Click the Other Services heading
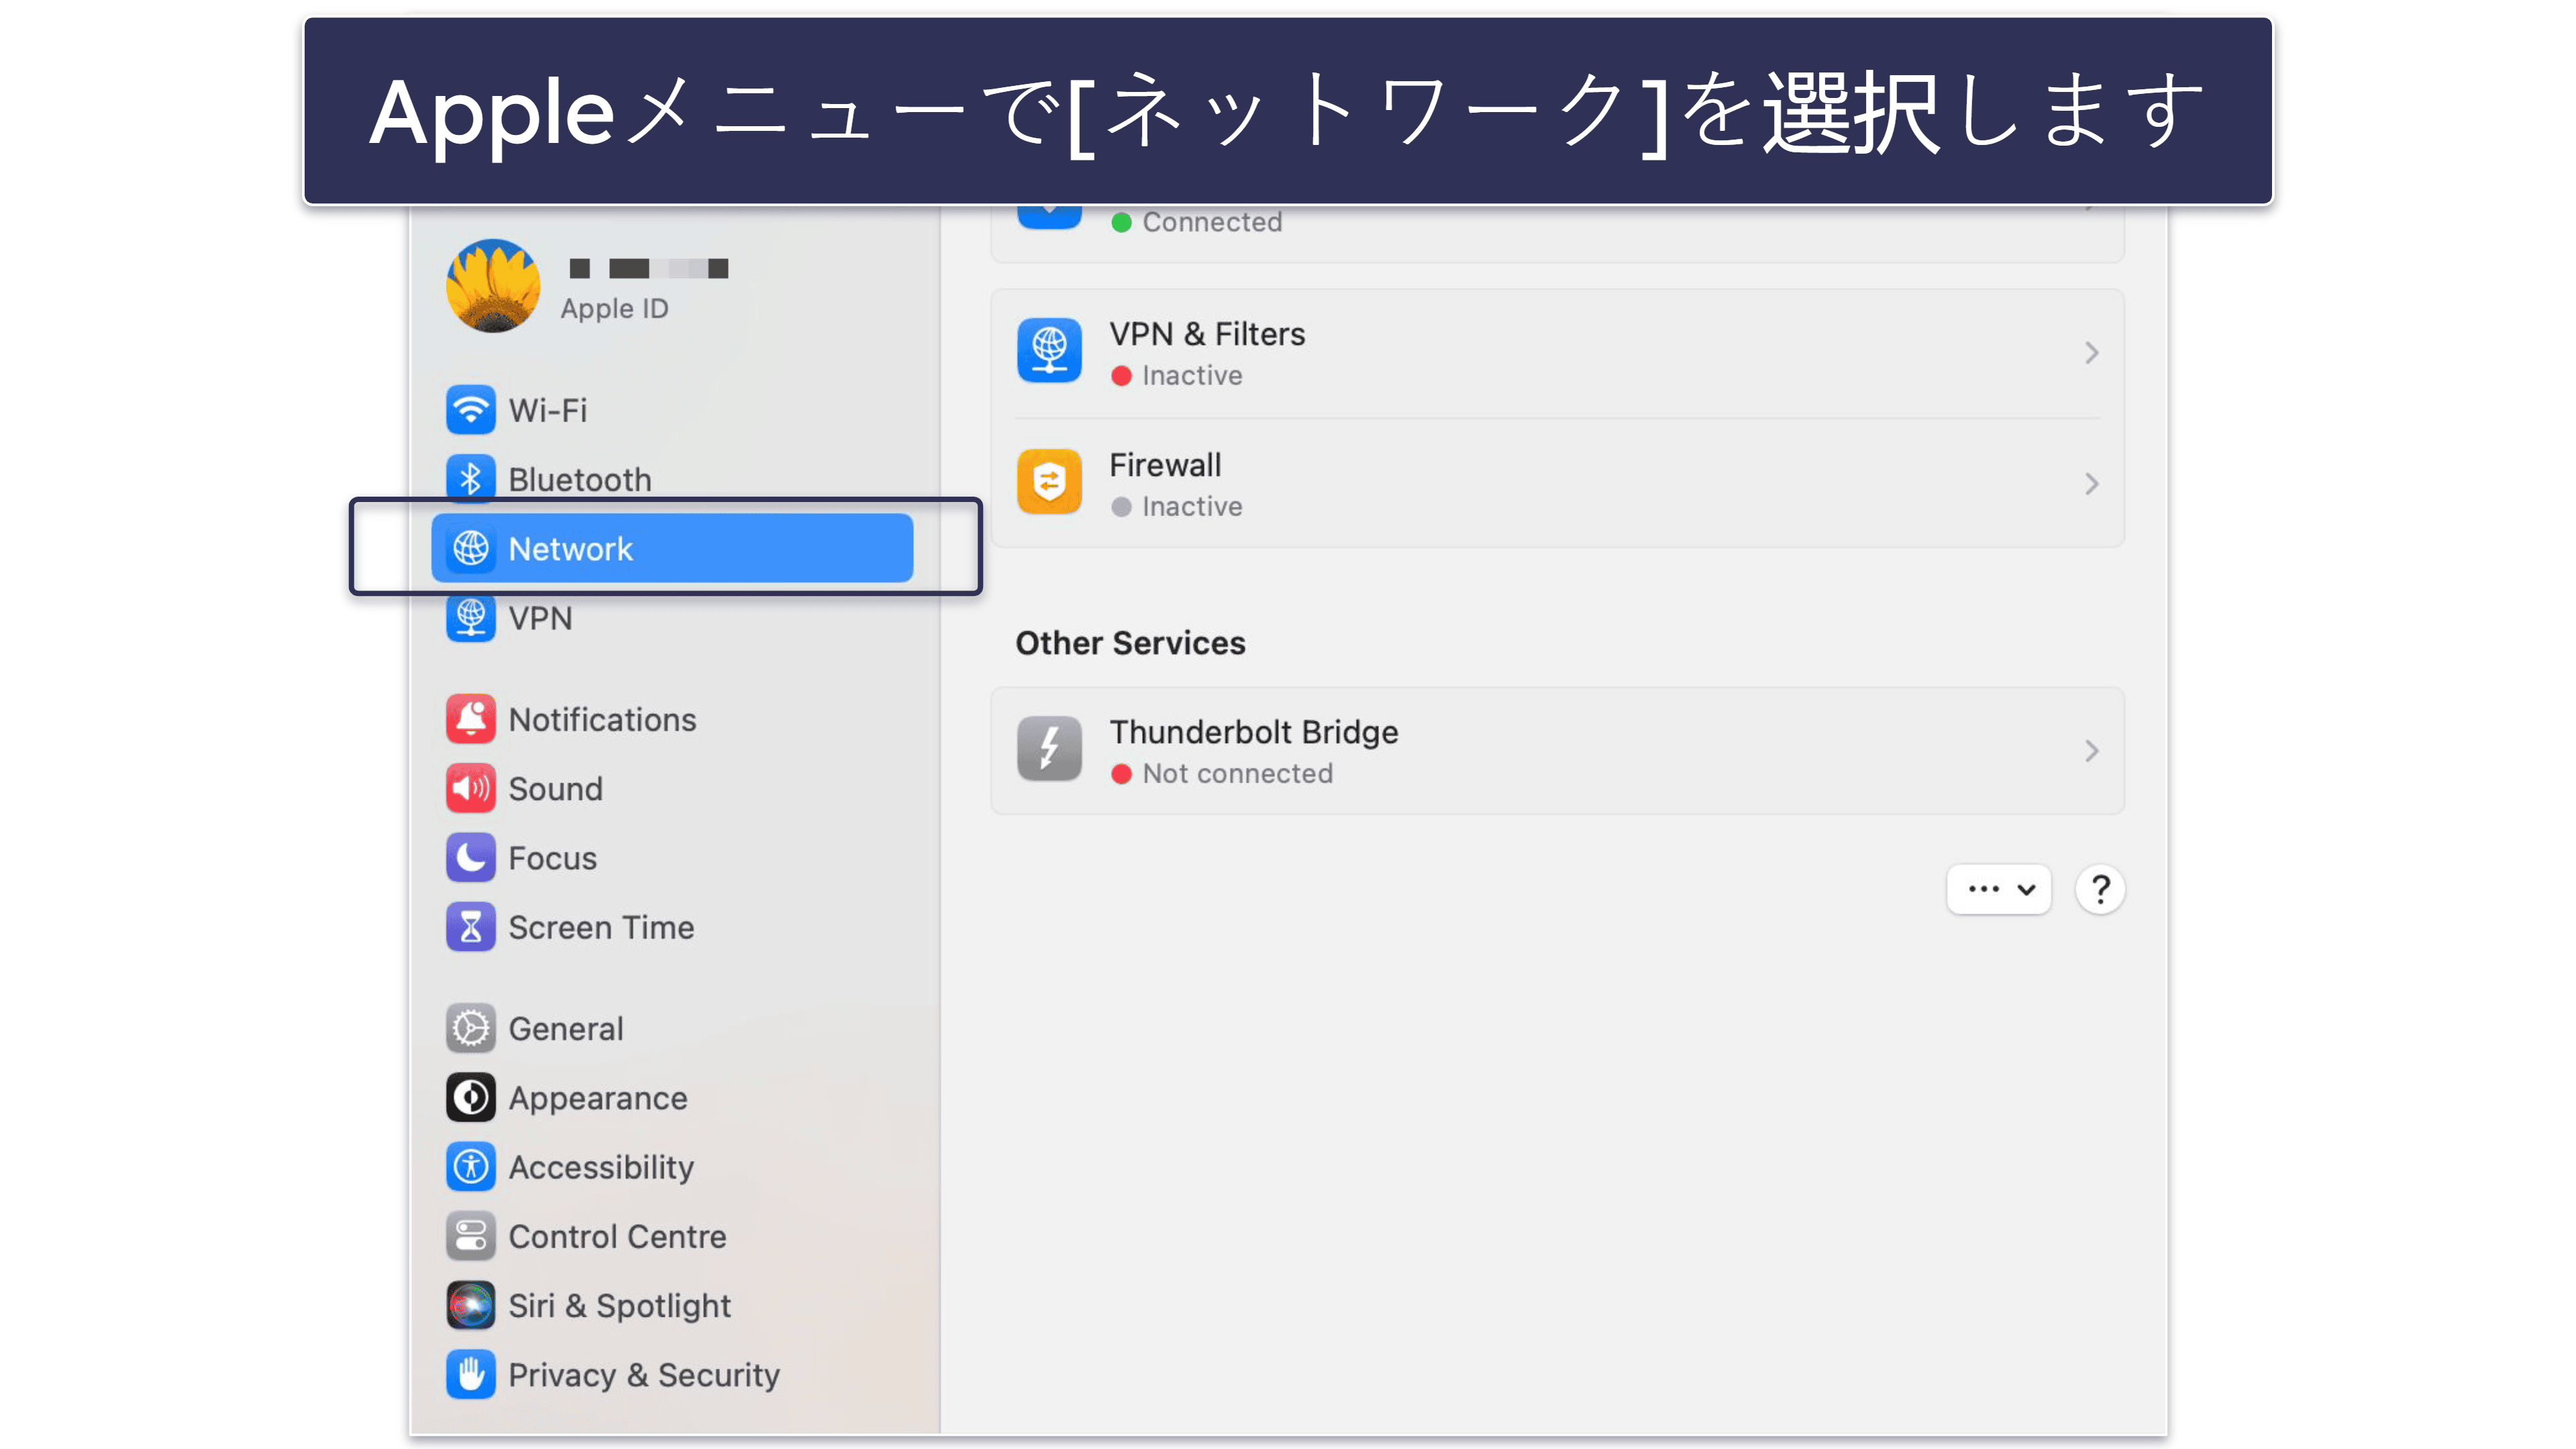The image size is (2576, 1449). coord(1130,643)
